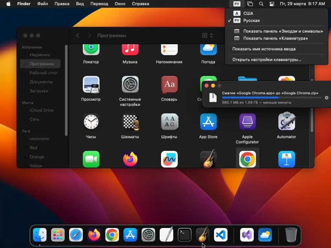Click the menu bar date and time
Viewport: 331px width, 248px height.
tap(302, 4)
